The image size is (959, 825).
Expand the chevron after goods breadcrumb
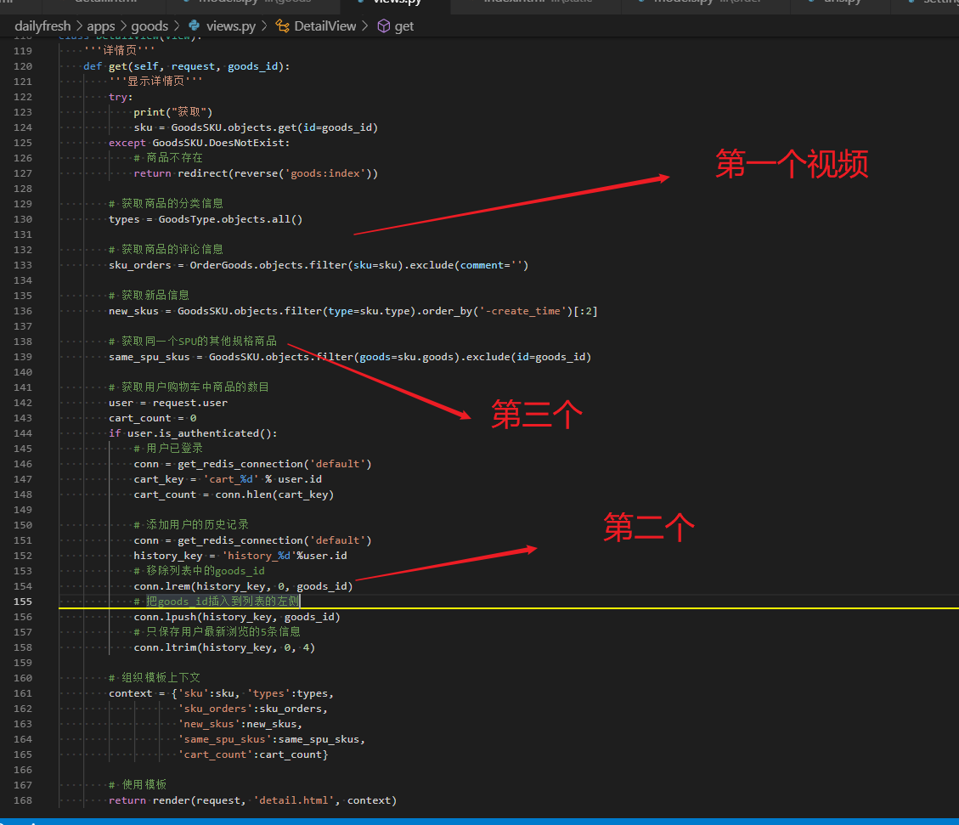(177, 26)
